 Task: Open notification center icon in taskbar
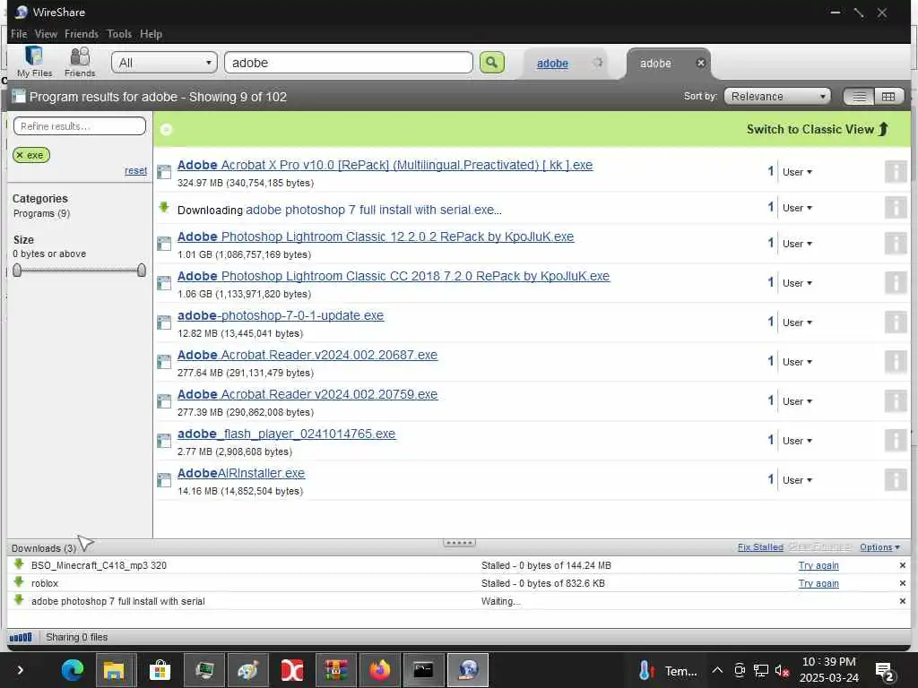tap(883, 671)
